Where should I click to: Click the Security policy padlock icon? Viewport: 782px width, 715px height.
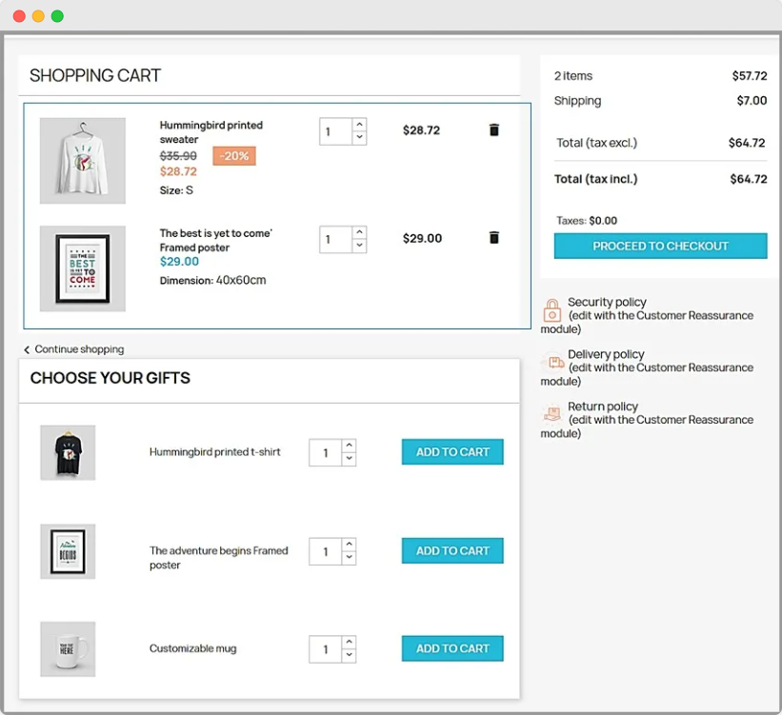pyautogui.click(x=551, y=310)
